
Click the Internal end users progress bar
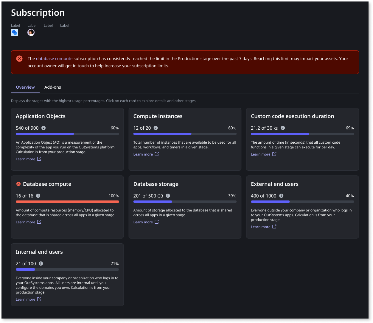(67, 269)
